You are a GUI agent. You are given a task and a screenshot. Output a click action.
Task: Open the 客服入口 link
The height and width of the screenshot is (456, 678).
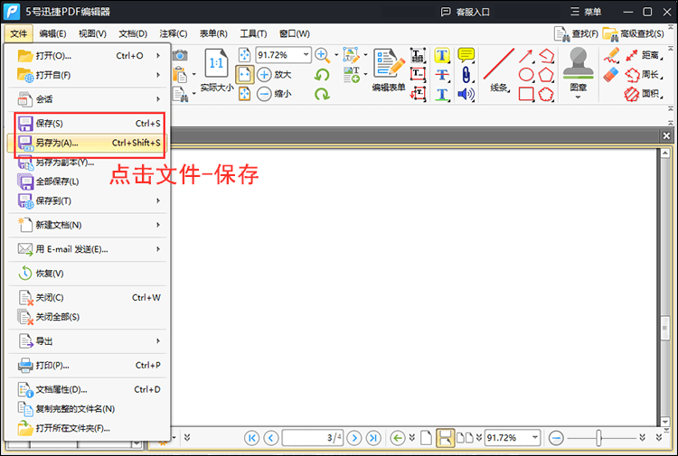tap(466, 12)
